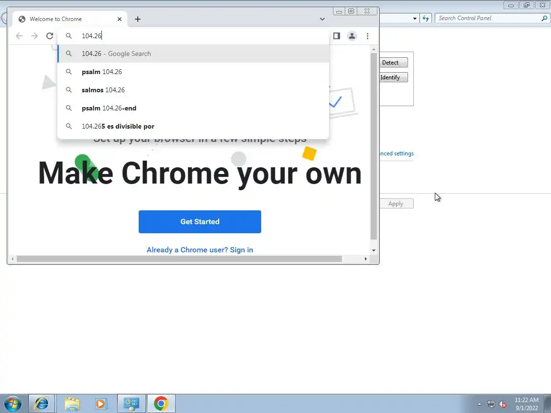551x413 pixels.
Task: Open the Windows Start menu
Action: point(12,403)
